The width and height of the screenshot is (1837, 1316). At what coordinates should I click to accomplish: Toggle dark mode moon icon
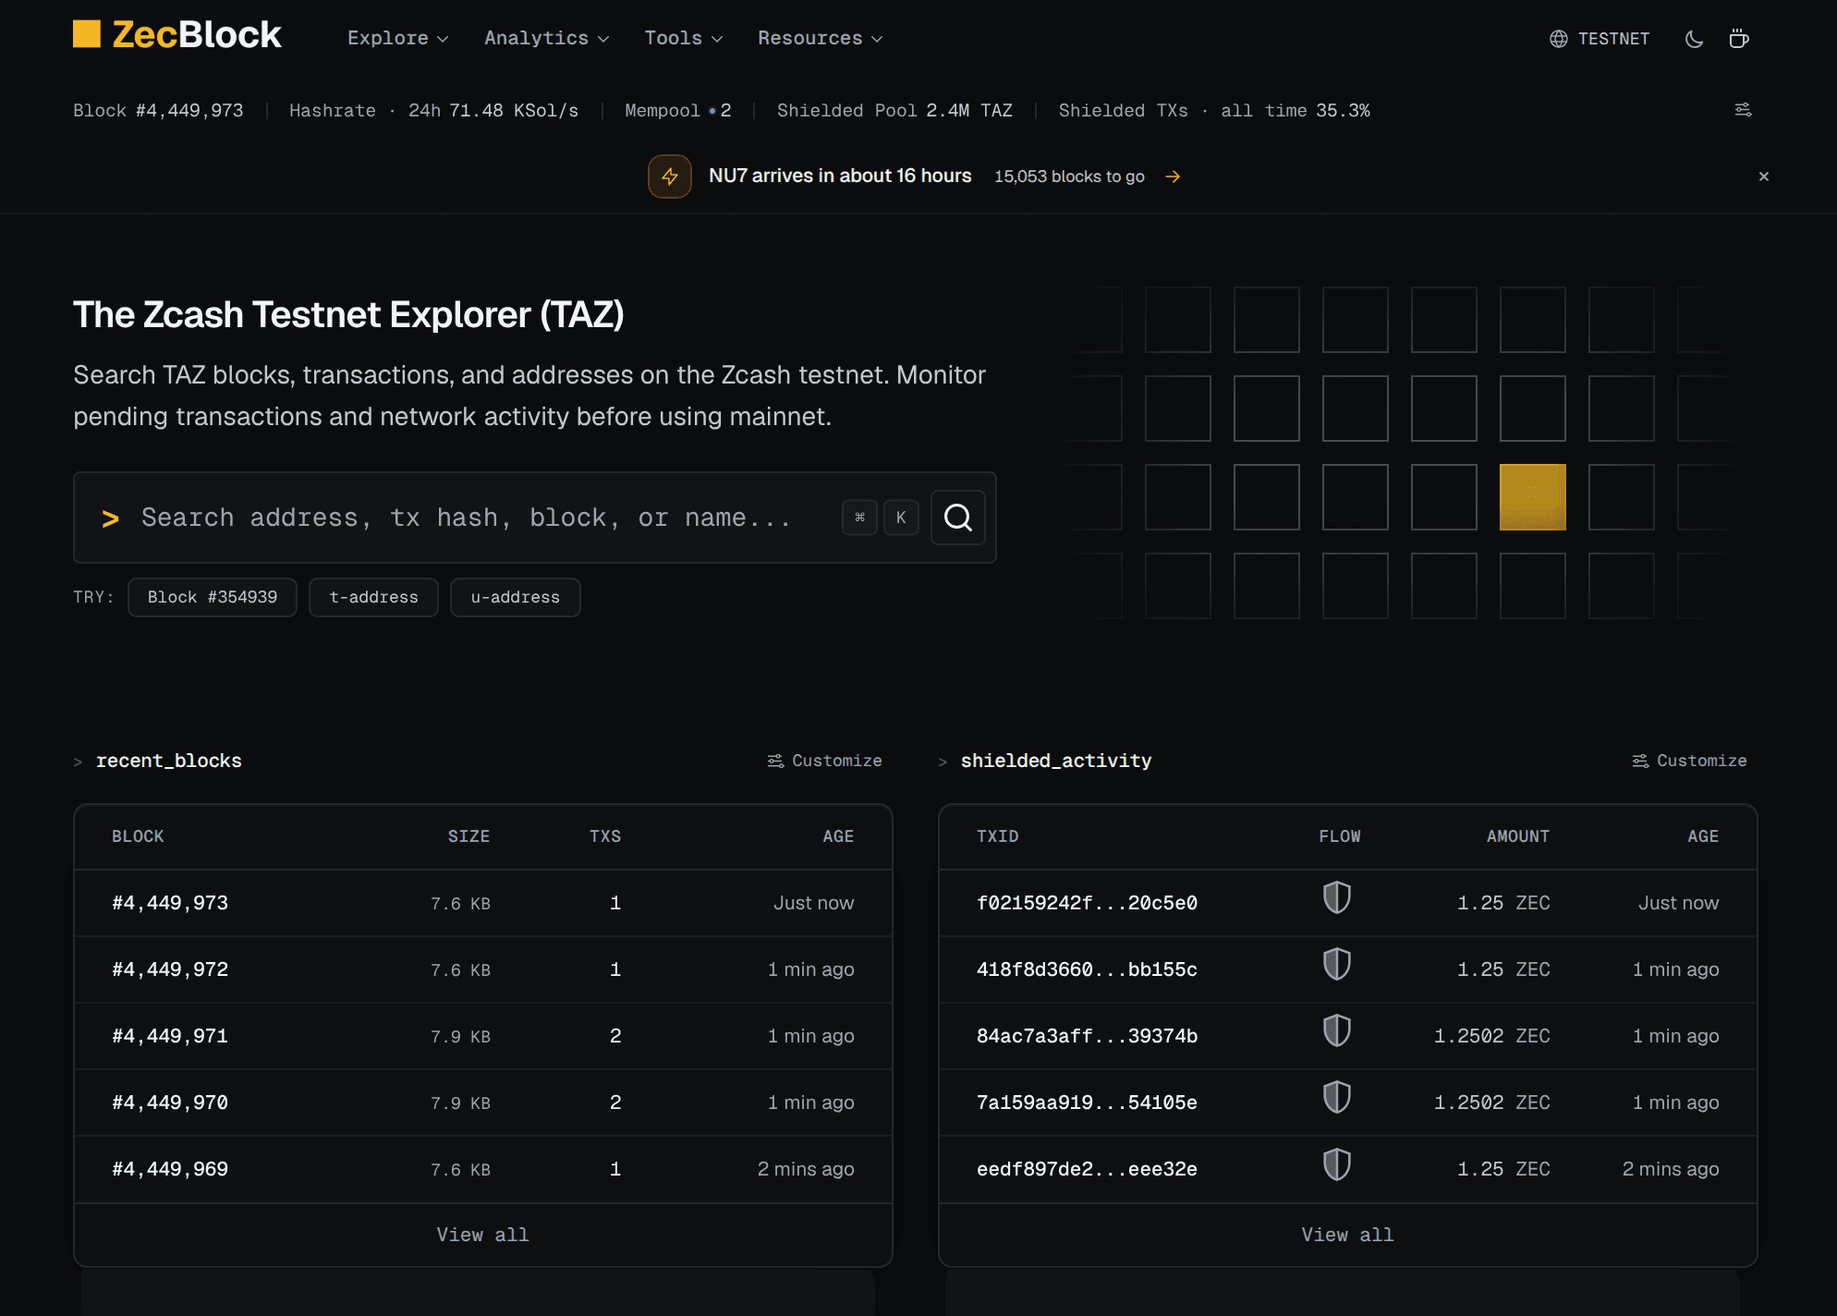click(x=1694, y=39)
